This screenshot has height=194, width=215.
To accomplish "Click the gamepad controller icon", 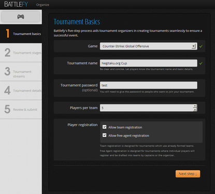I will tap(21, 17).
